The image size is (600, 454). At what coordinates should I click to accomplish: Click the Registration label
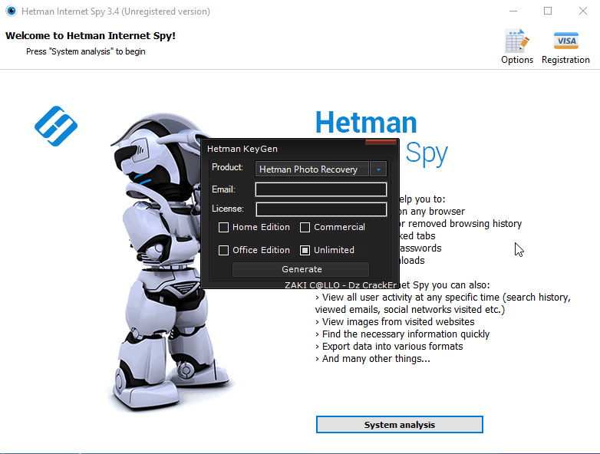click(x=565, y=60)
